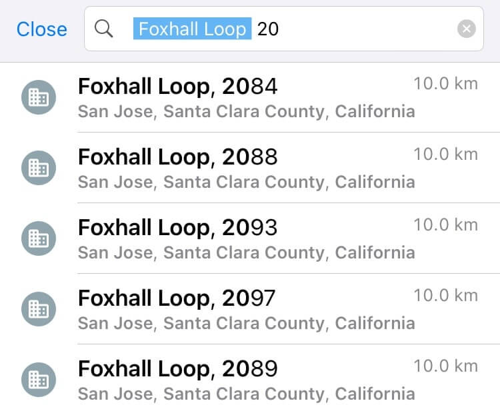Tap the 10.0 km distance for 2089
The width and height of the screenshot is (500, 413).
[445, 366]
